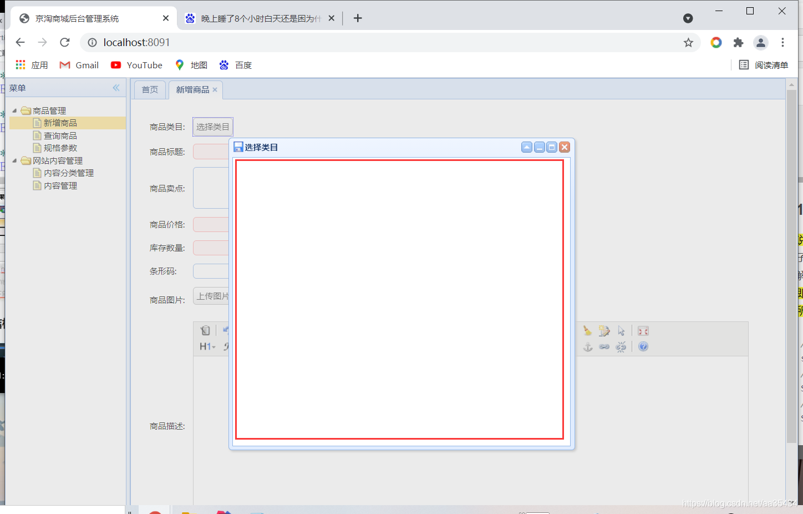The height and width of the screenshot is (514, 803).
Task: Focus the 商品标题 input field
Action: pyautogui.click(x=211, y=152)
